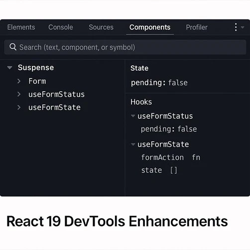Click the formAction fn row
Viewport: 250px width, 250px height.
point(171,157)
